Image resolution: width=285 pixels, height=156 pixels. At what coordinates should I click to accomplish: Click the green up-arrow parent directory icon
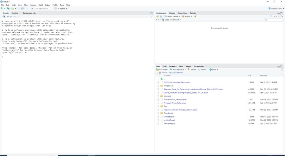pos(161,79)
